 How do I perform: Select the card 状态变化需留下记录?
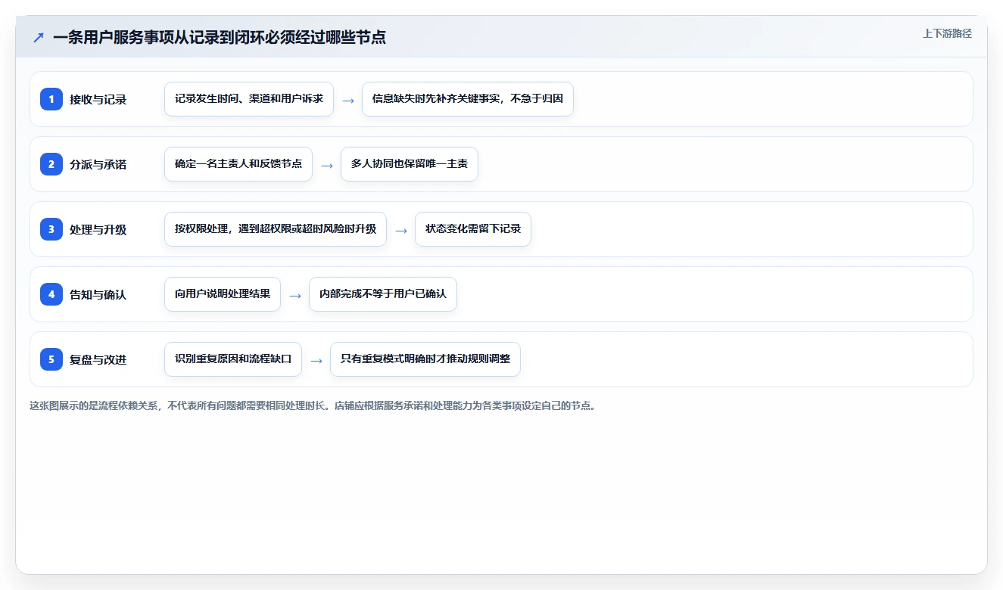point(473,229)
